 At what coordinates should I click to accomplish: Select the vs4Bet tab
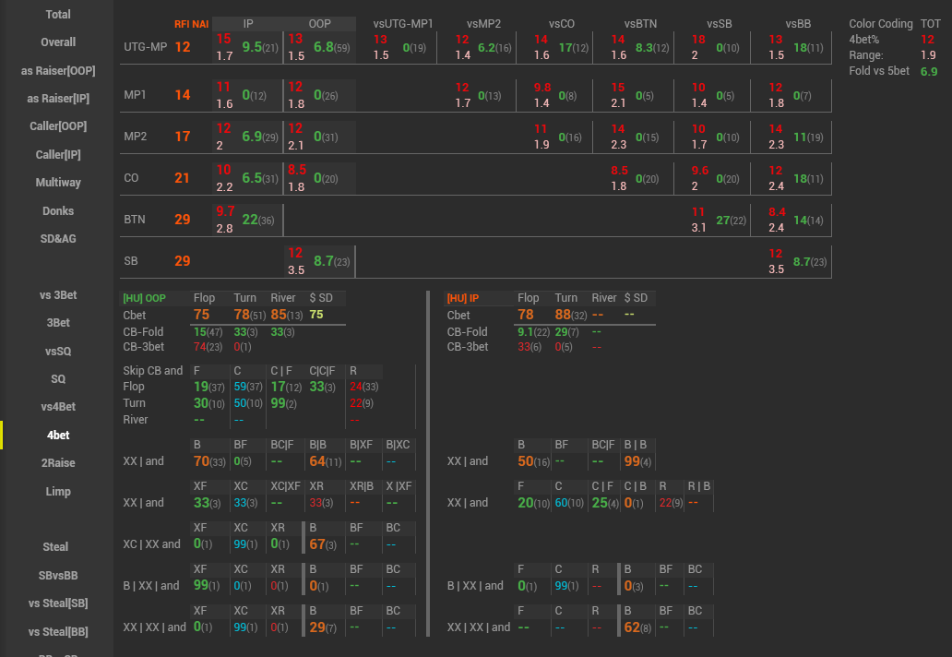tap(57, 407)
